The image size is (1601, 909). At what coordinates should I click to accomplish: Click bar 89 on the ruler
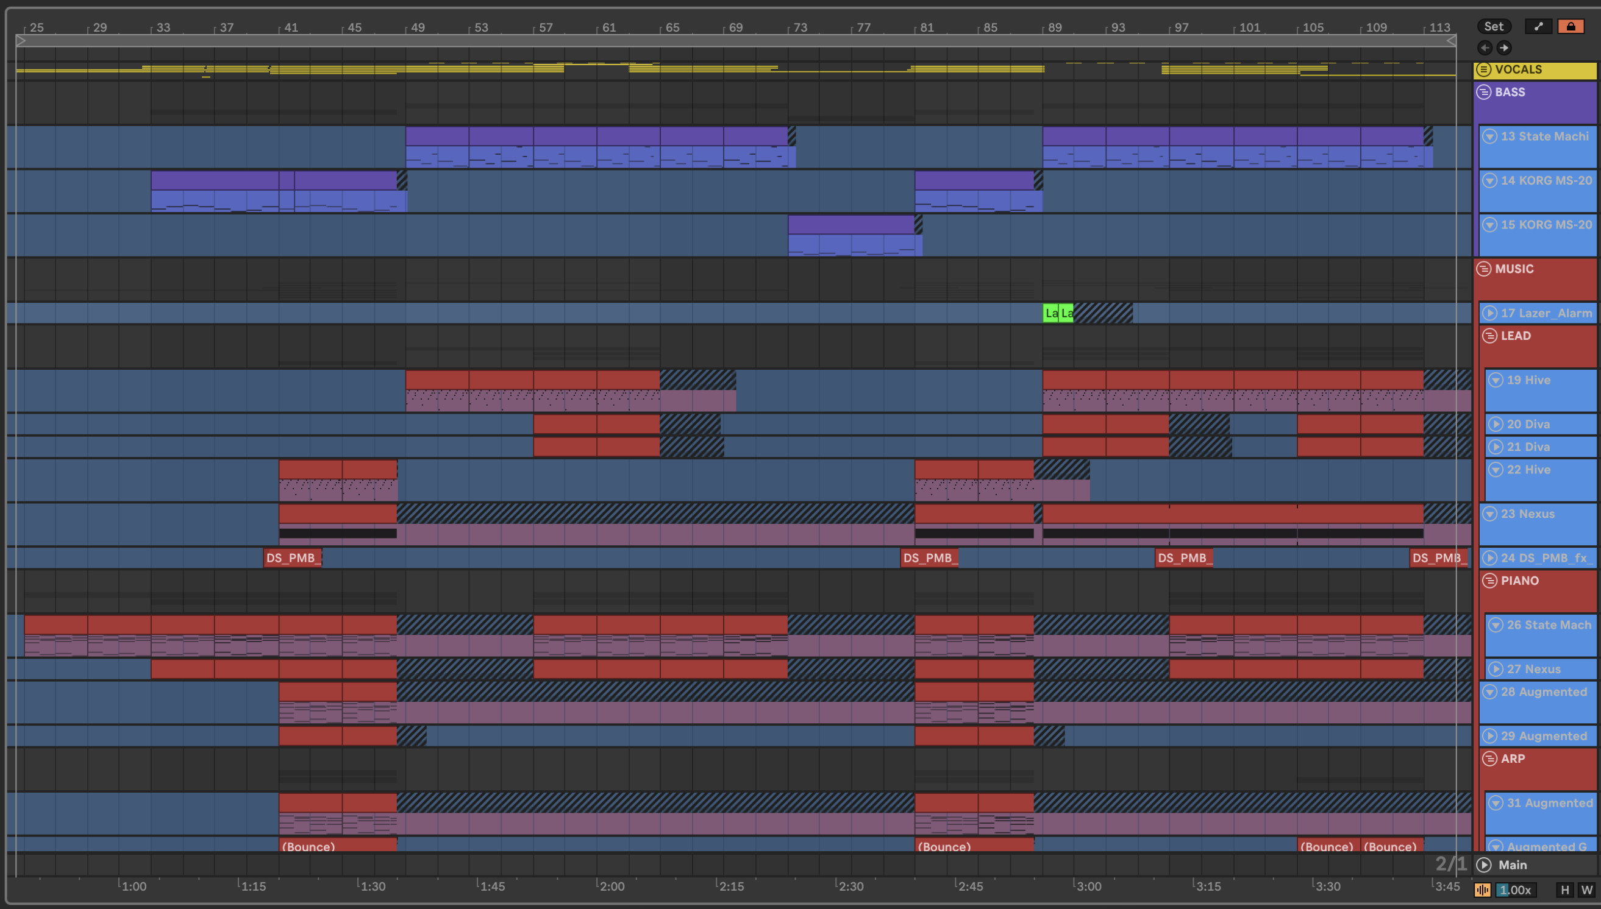coord(1054,27)
